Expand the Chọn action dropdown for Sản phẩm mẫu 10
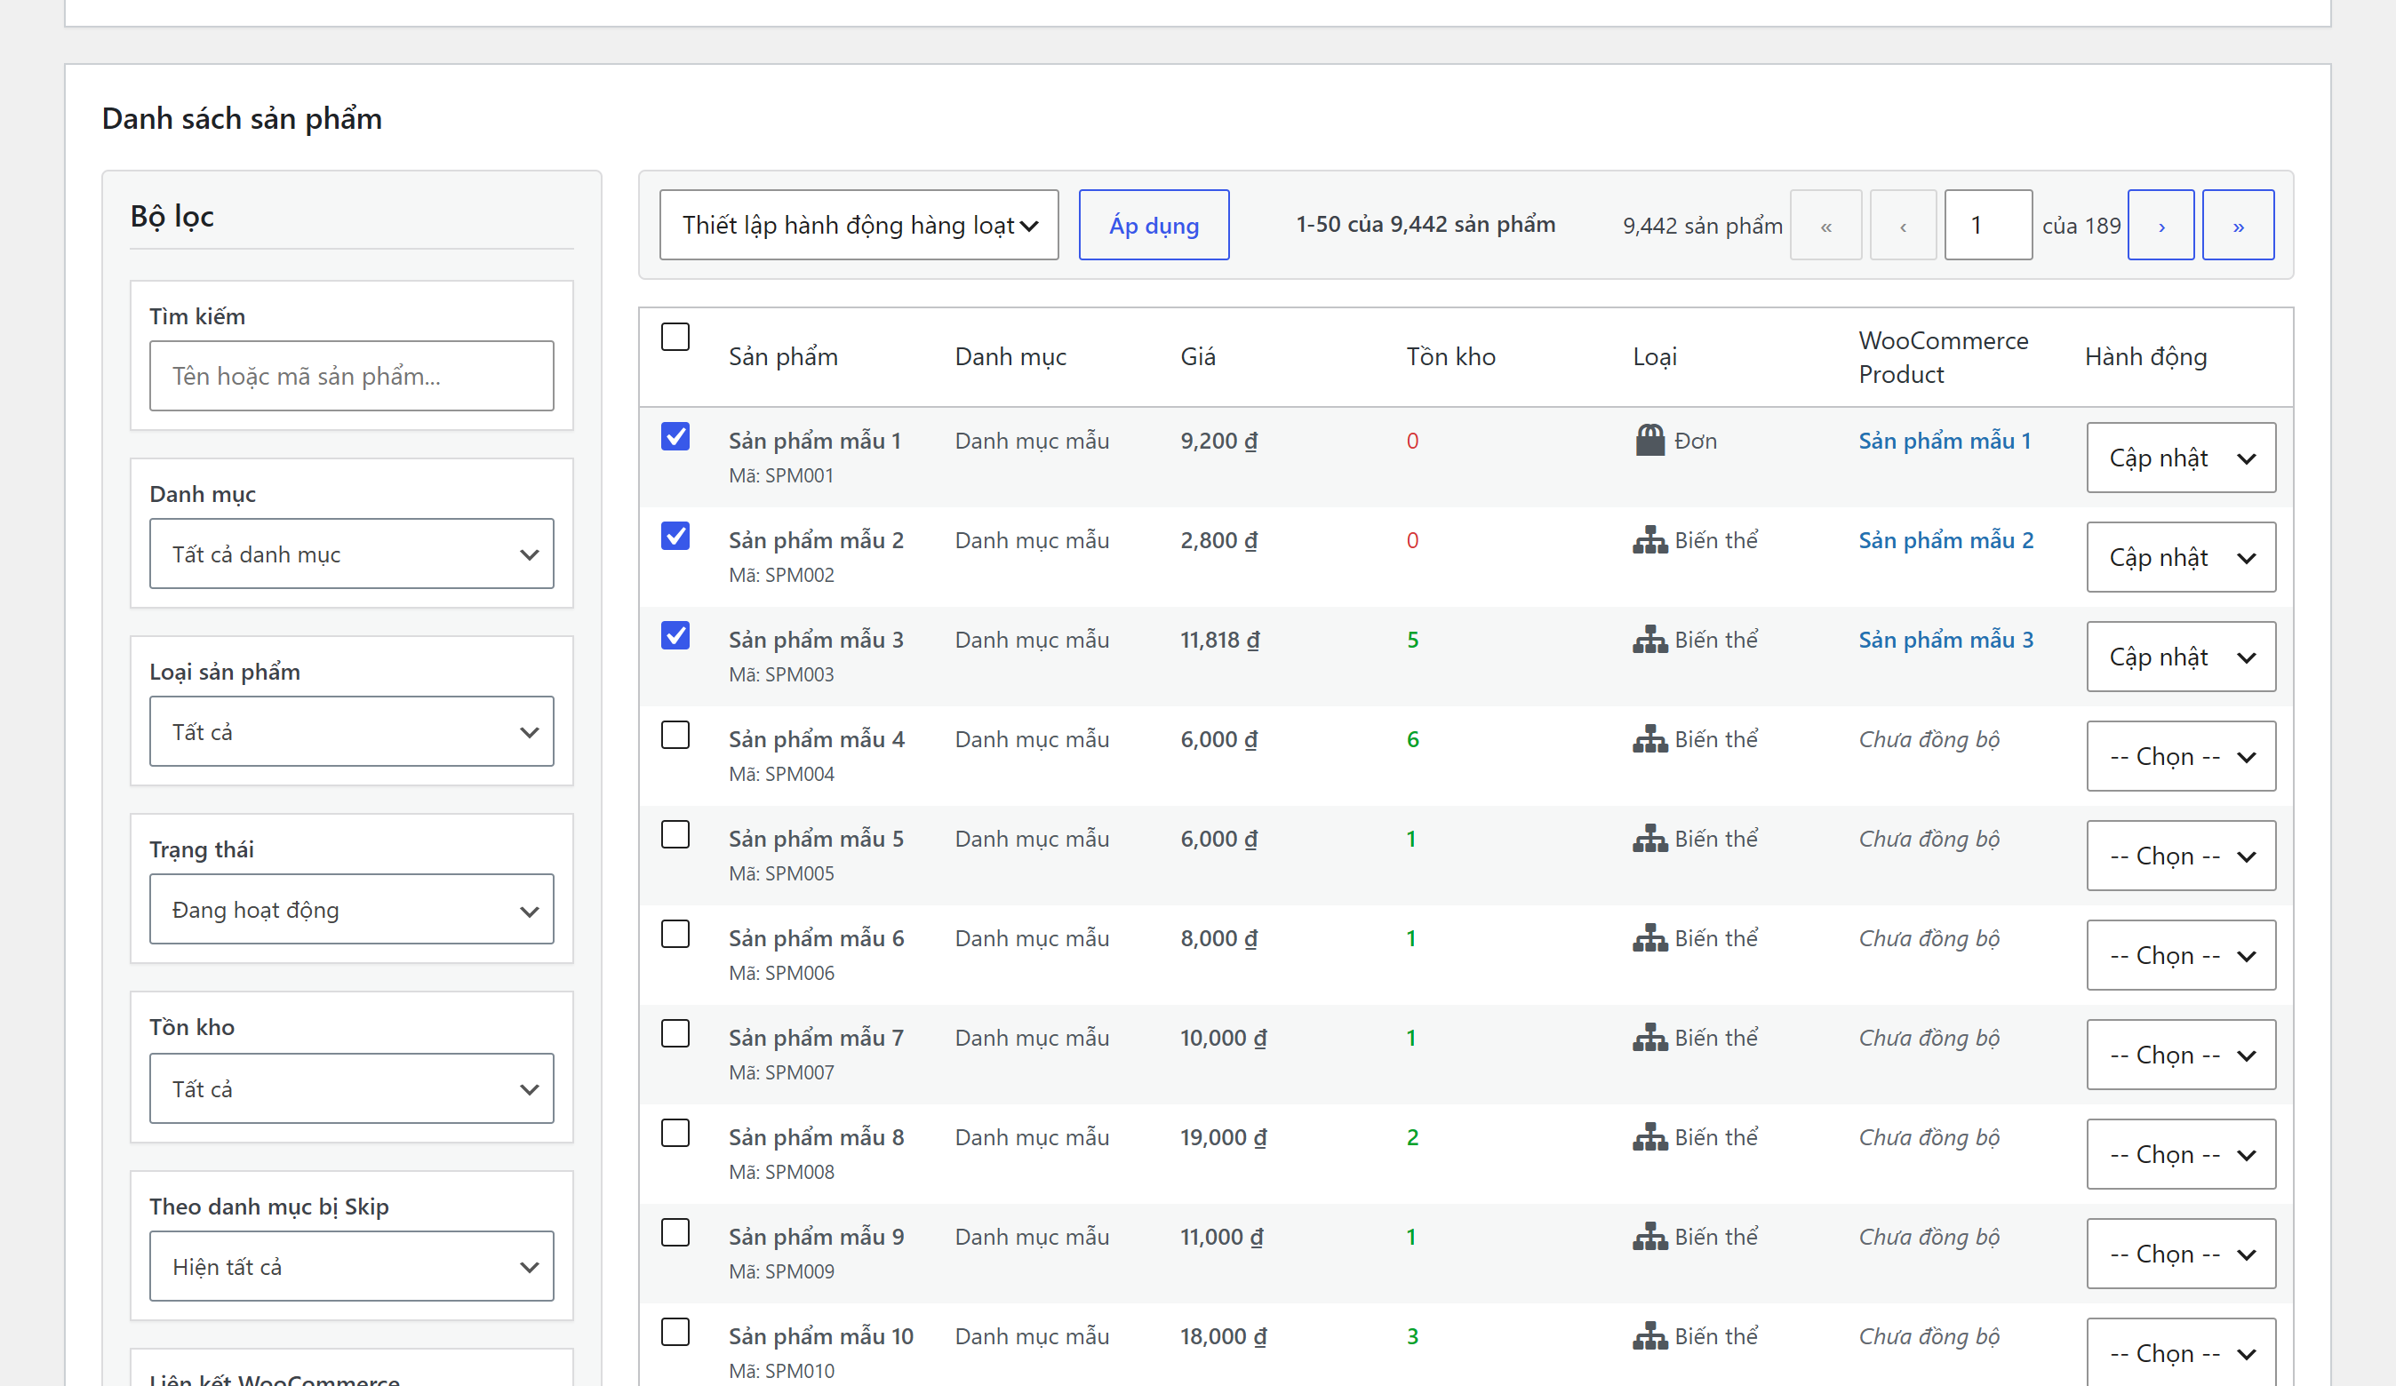This screenshot has width=2396, height=1386. coord(2181,1353)
